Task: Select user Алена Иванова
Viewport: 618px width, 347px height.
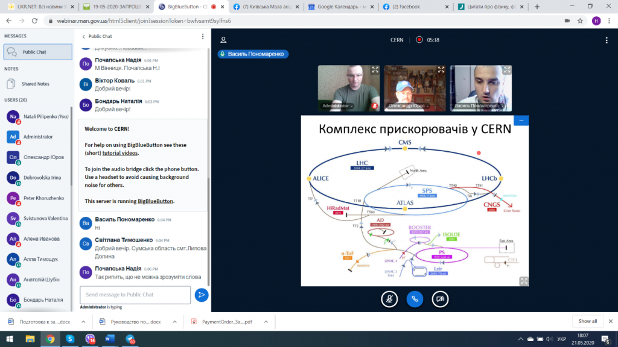Action: 38,239
